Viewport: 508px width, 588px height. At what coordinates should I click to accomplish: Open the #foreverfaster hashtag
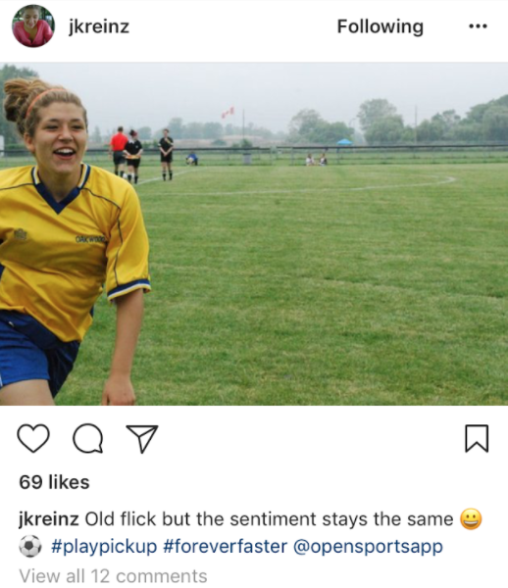tap(226, 547)
